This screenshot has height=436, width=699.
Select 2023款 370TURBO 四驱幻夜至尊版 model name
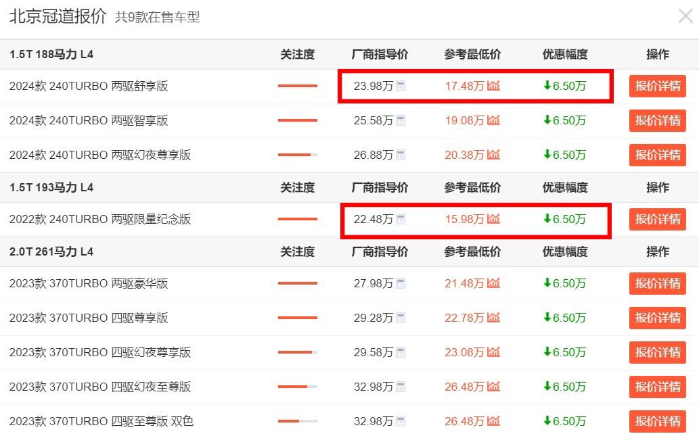[100, 387]
